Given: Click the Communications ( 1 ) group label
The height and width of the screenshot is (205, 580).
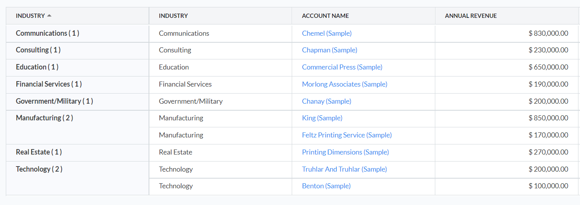Looking at the screenshot, I should click(47, 33).
